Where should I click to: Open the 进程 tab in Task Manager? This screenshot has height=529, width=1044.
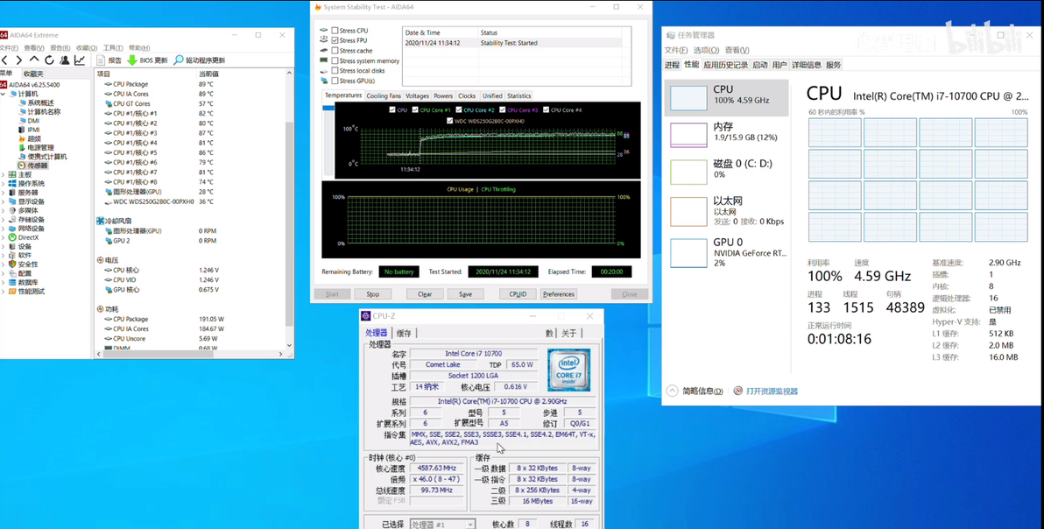pyautogui.click(x=672, y=65)
